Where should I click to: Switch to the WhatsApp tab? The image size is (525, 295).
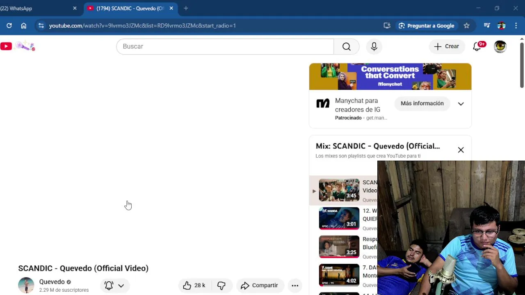pyautogui.click(x=37, y=8)
